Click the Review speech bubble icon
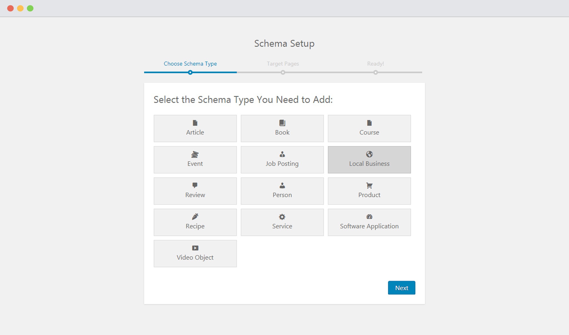The height and width of the screenshot is (335, 569). pyautogui.click(x=195, y=186)
